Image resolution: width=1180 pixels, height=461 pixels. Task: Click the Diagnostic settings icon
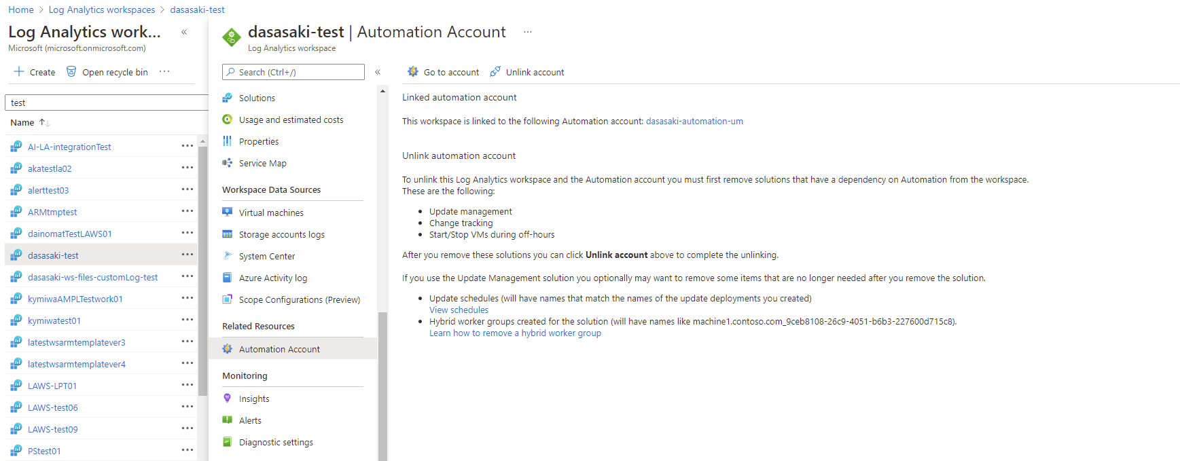pos(228,442)
